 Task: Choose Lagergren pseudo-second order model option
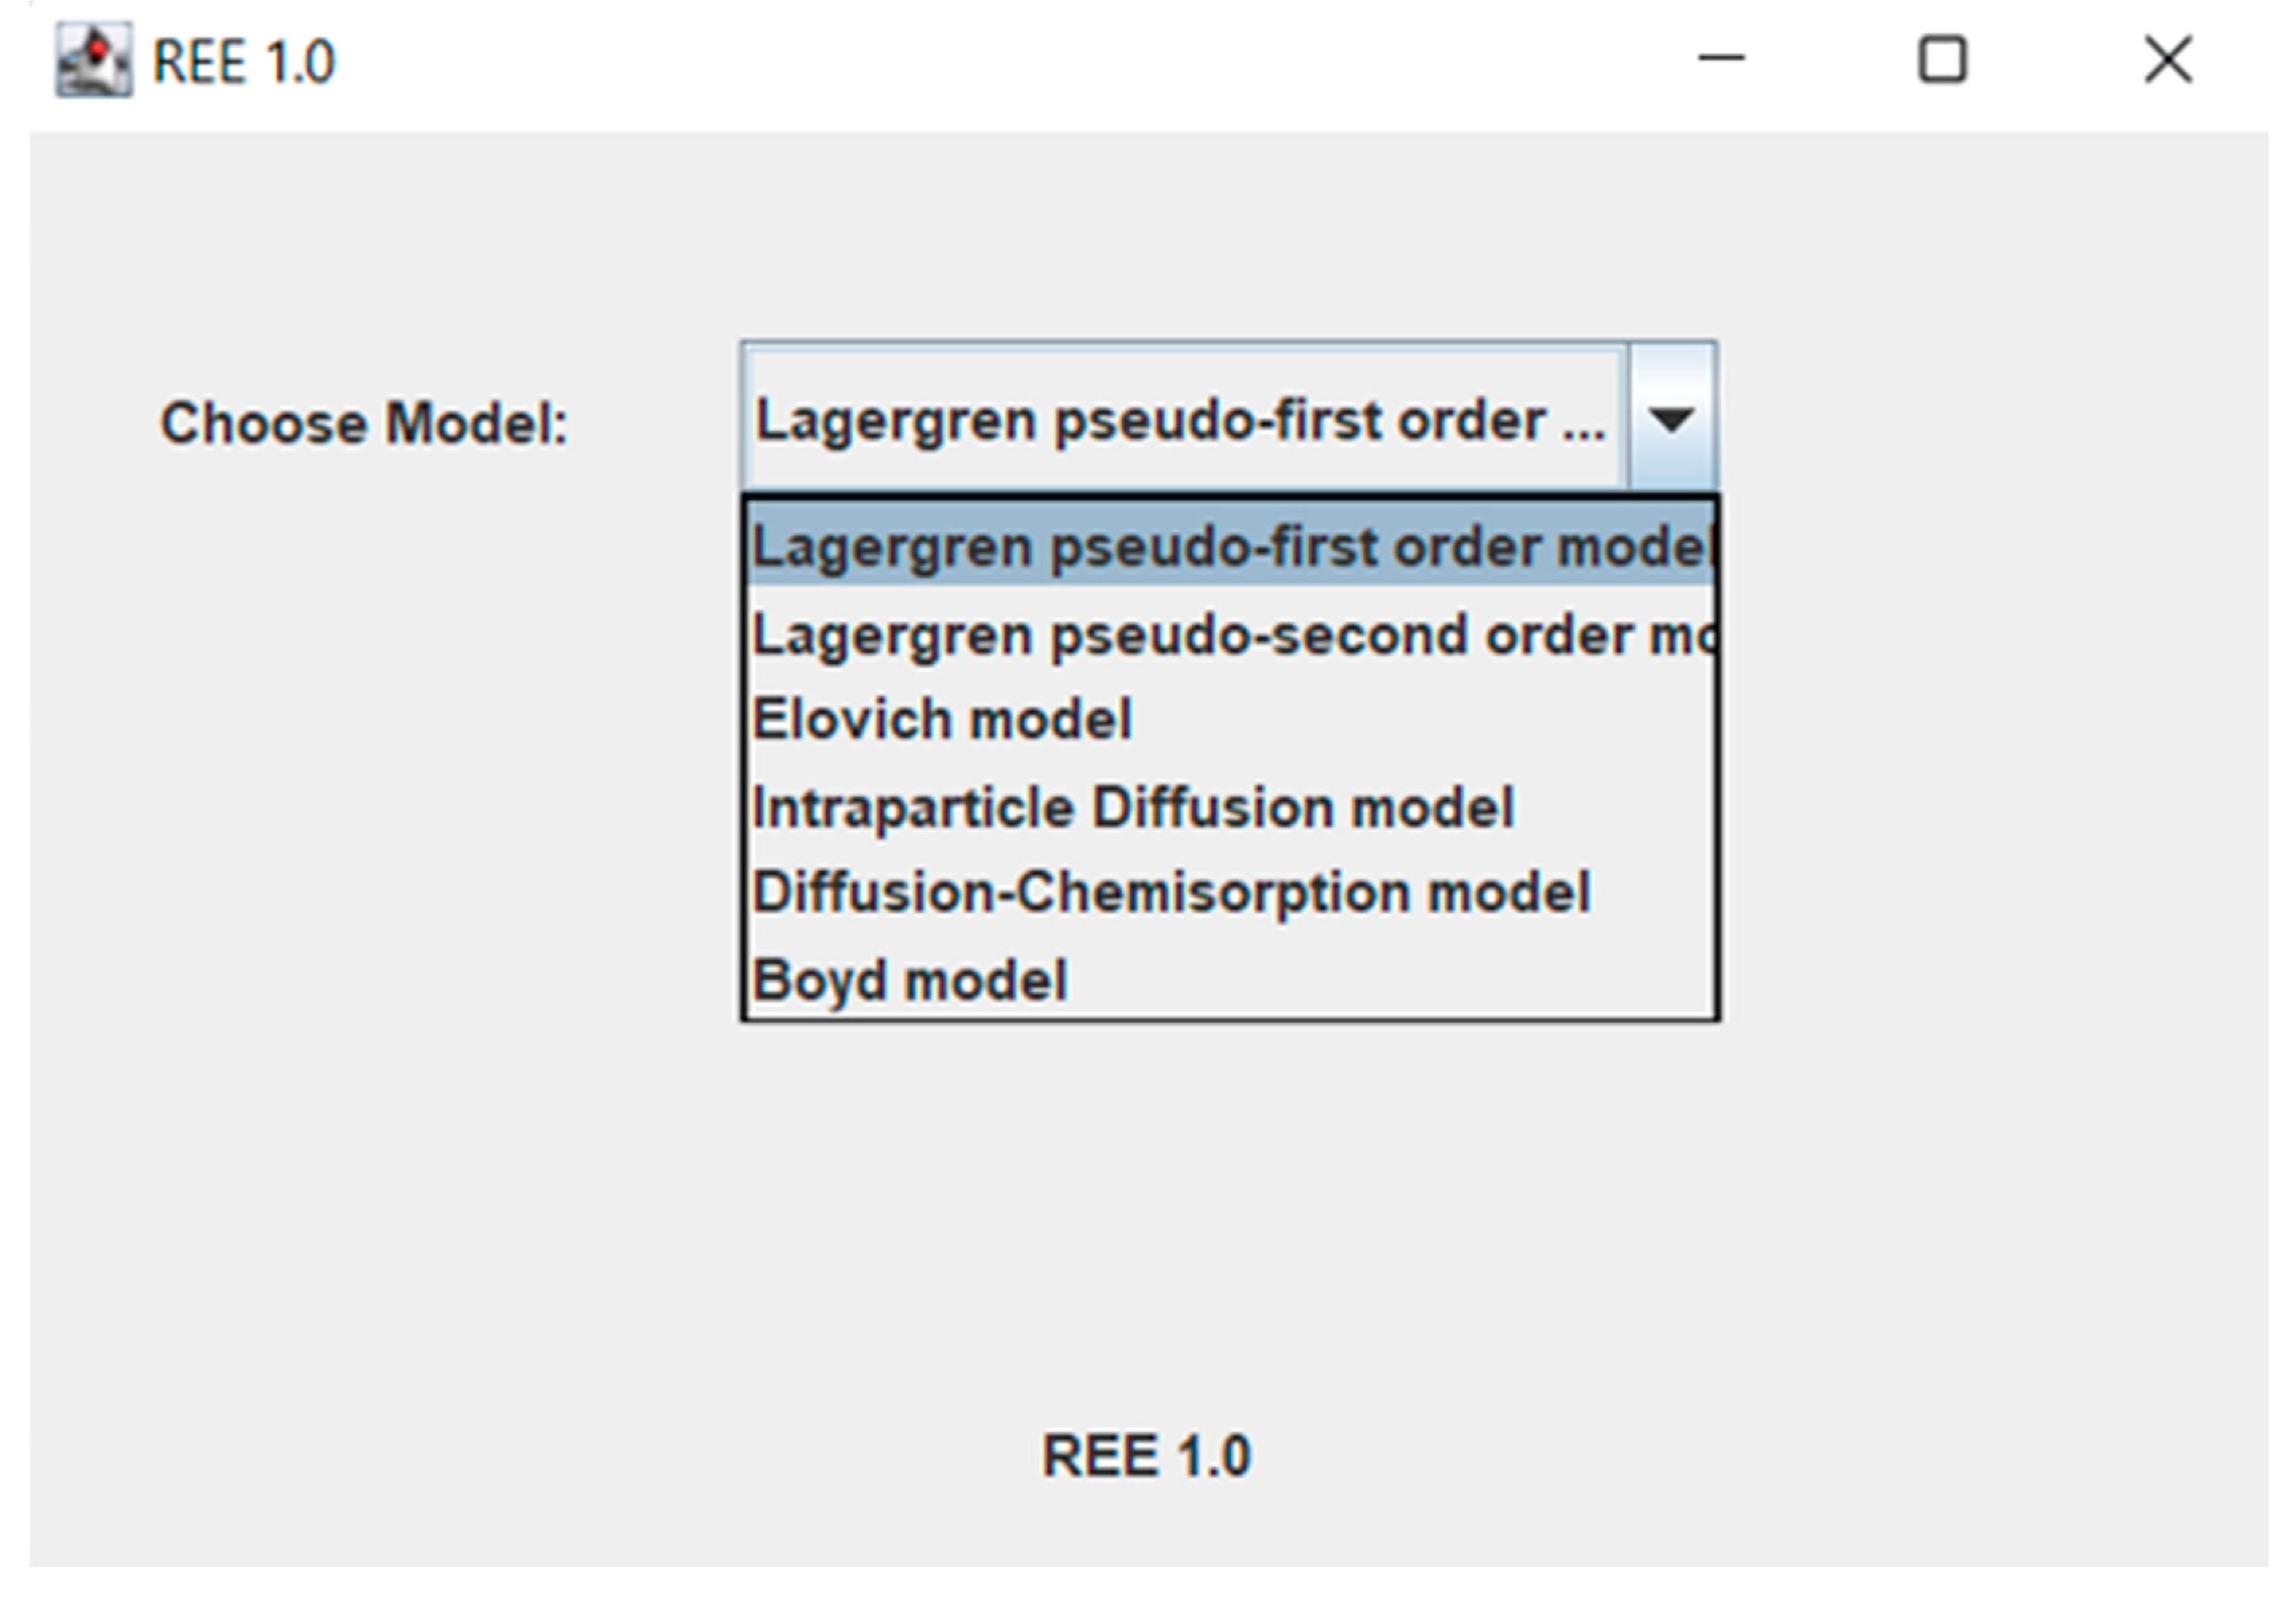pyautogui.click(x=1230, y=635)
